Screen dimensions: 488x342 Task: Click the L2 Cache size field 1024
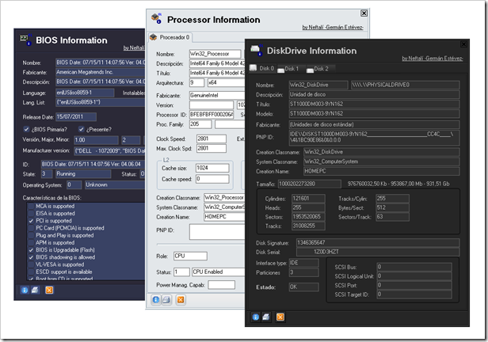click(212, 168)
